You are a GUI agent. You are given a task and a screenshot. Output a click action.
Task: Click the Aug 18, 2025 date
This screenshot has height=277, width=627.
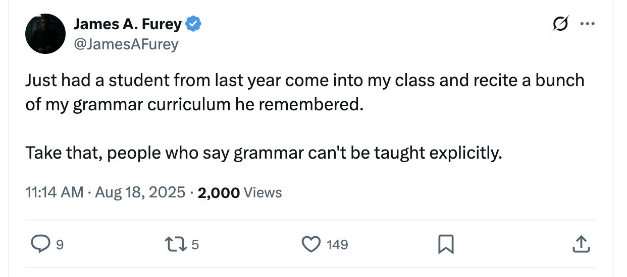(139, 192)
